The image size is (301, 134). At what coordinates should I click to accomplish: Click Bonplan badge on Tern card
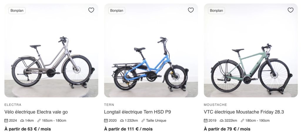click(117, 11)
